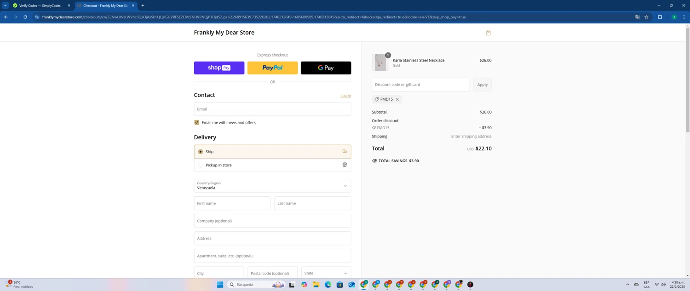This screenshot has height=291, width=690.
Task: Open Chrome three-dot menu
Action: click(x=684, y=17)
